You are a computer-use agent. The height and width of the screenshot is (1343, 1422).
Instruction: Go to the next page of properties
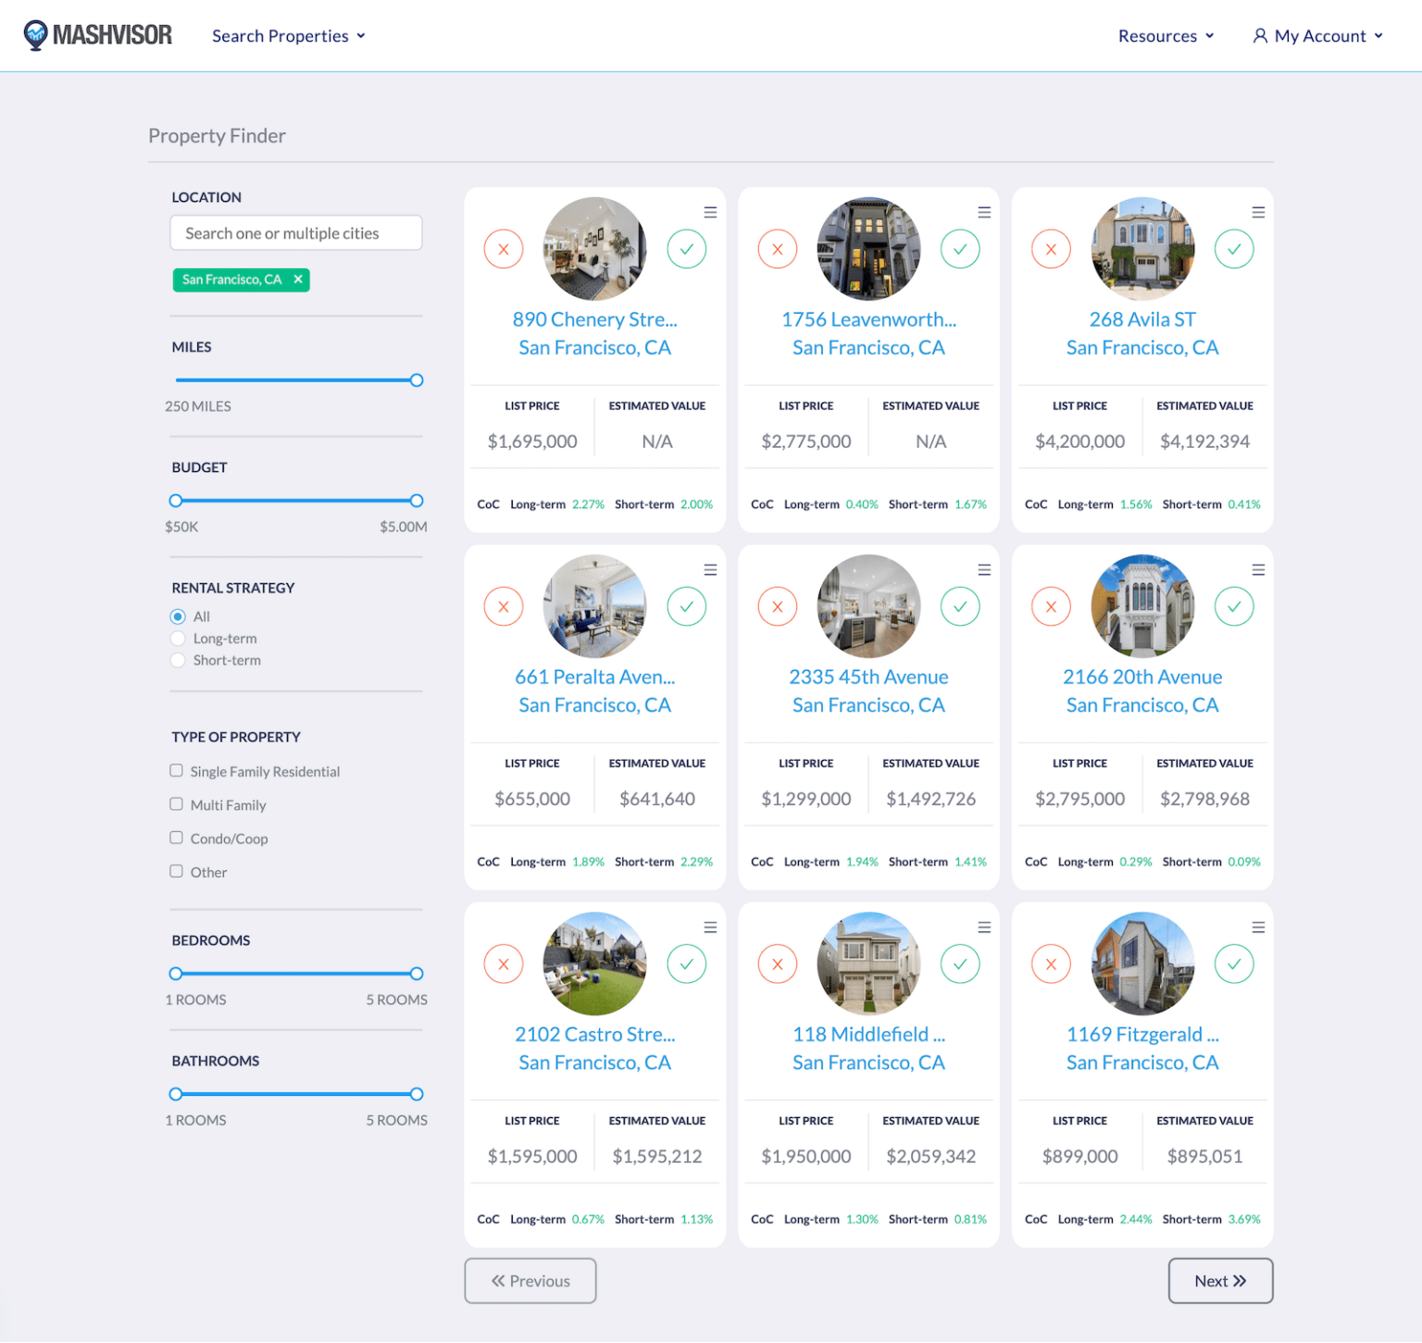click(x=1220, y=1281)
